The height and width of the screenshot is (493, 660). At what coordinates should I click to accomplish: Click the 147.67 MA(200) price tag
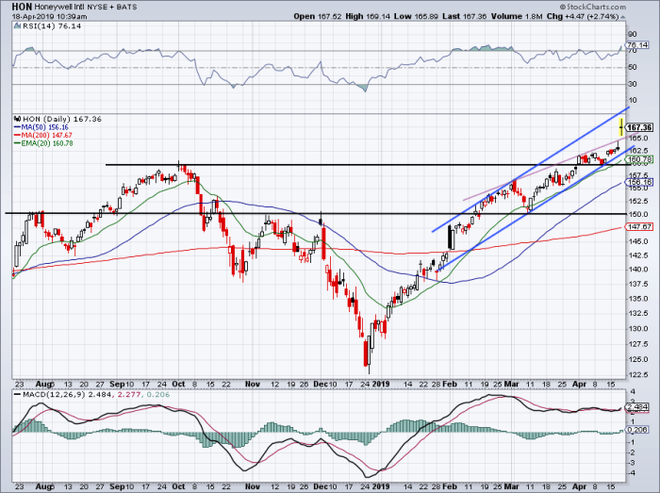[639, 227]
